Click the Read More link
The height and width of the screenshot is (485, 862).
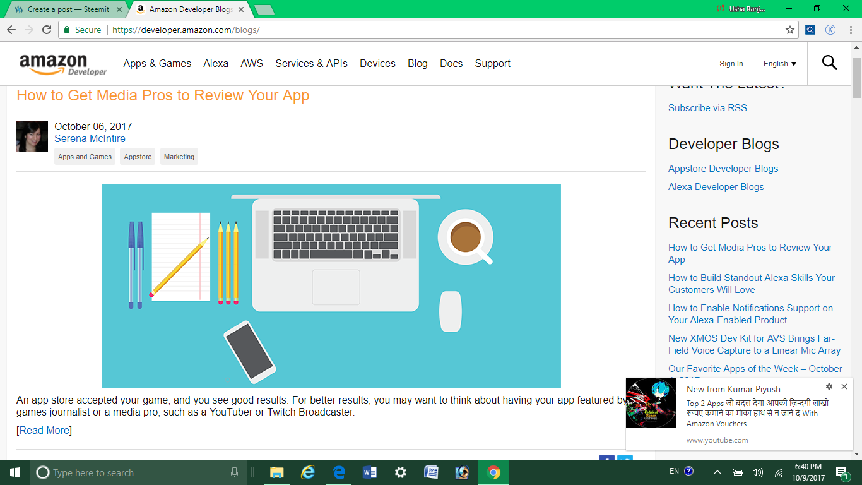(x=44, y=430)
